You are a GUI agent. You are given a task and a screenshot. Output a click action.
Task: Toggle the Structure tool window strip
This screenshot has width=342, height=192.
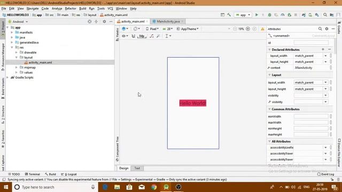point(3,115)
